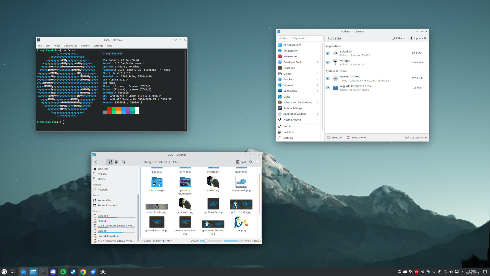Viewport: 490px width, 276px height.
Task: Click the Discord taskbar icon
Action: (x=53, y=272)
